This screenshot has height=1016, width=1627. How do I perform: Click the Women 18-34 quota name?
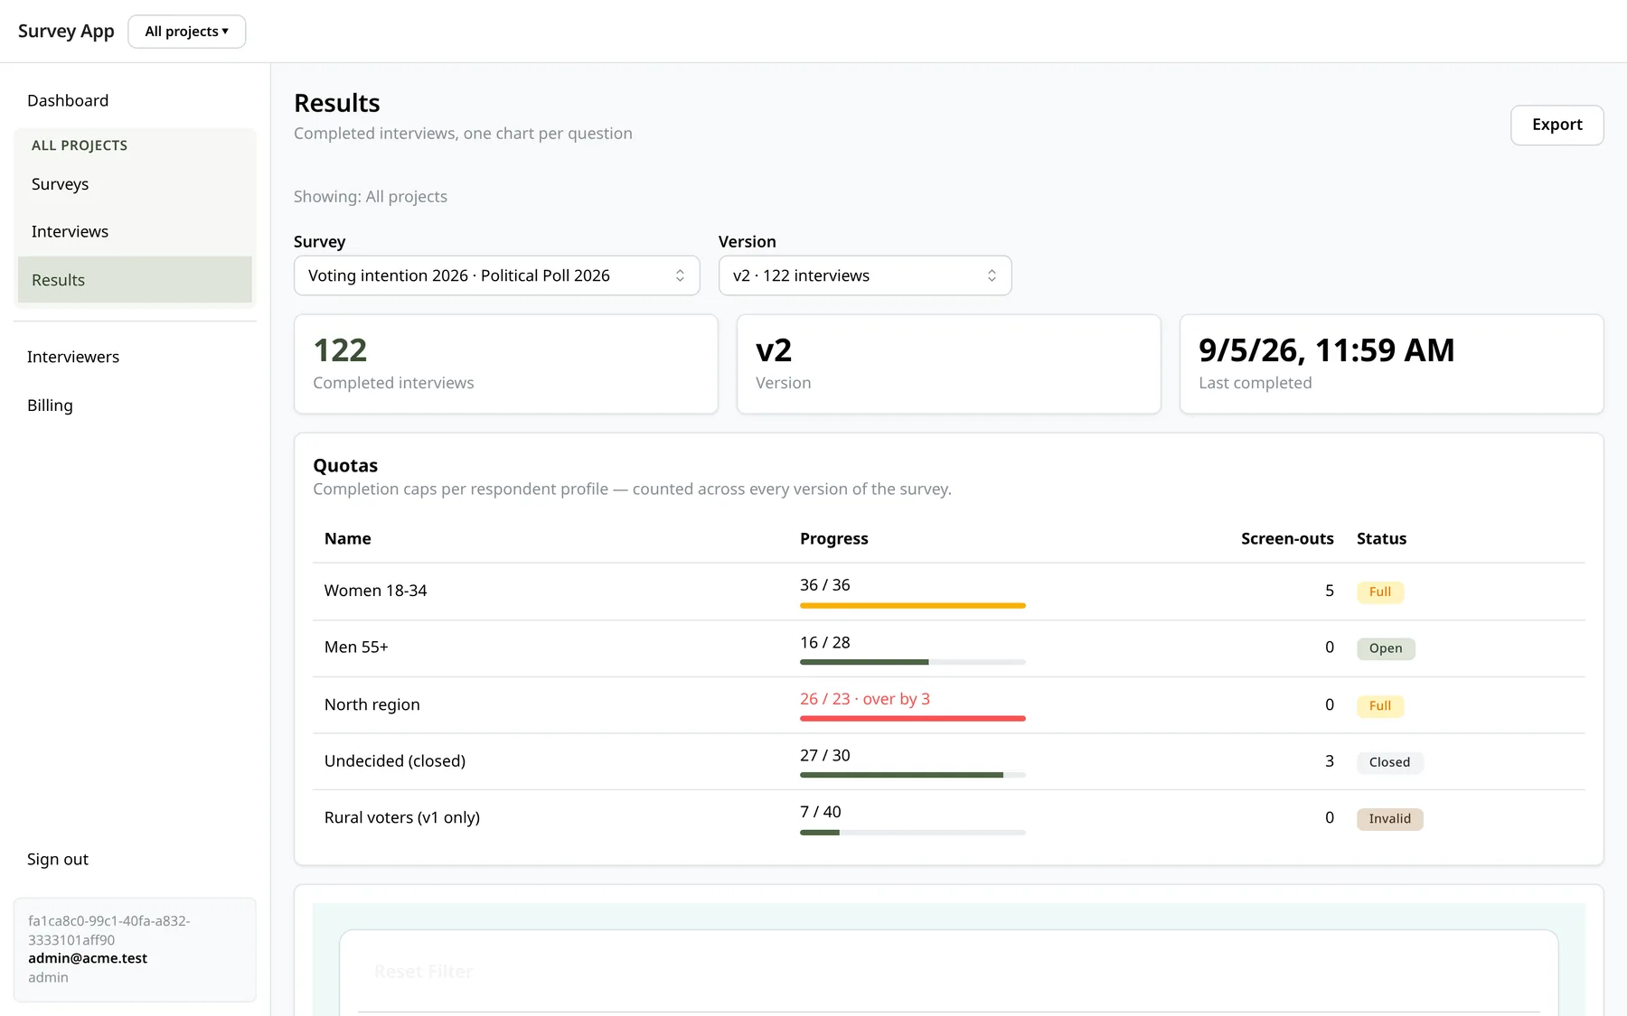[375, 591]
